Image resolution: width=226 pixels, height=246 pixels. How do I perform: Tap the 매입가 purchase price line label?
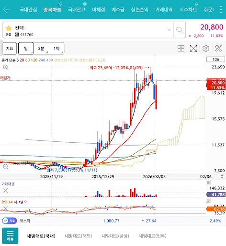(5, 78)
